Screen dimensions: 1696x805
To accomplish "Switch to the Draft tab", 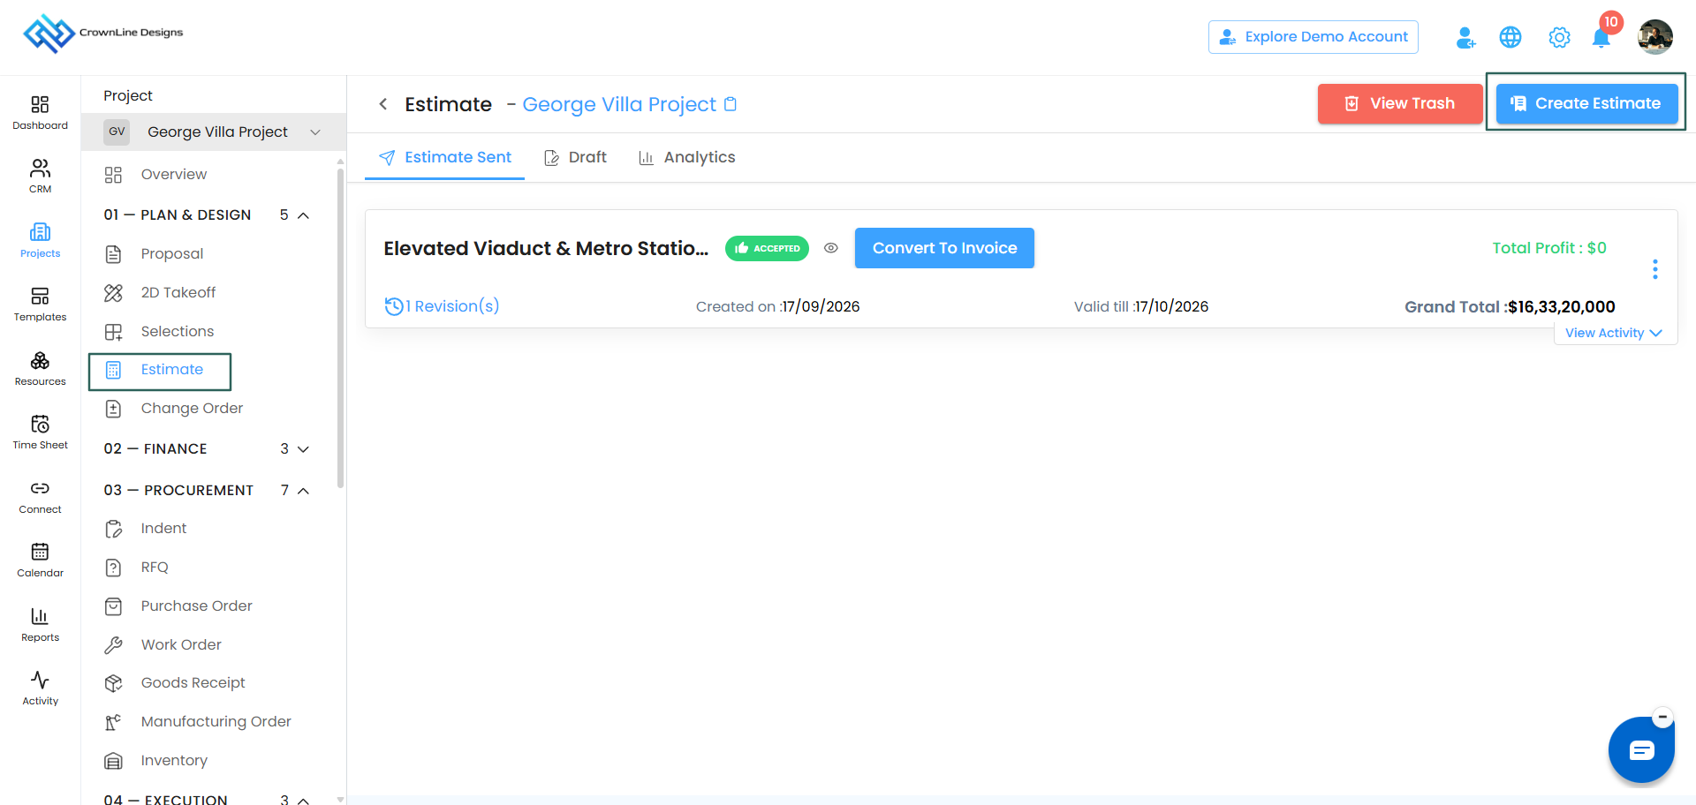I will click(576, 157).
